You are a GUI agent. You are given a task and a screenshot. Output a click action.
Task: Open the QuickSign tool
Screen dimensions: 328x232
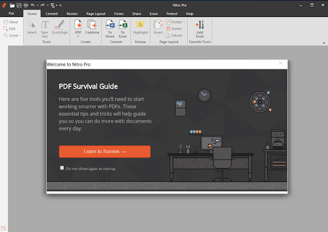click(x=59, y=28)
